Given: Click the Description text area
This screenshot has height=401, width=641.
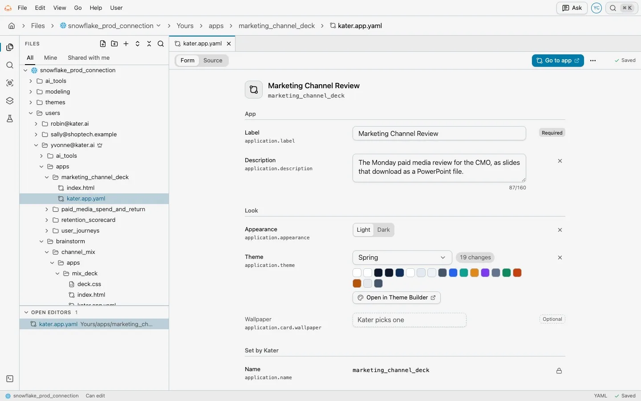Looking at the screenshot, I should 439,168.
